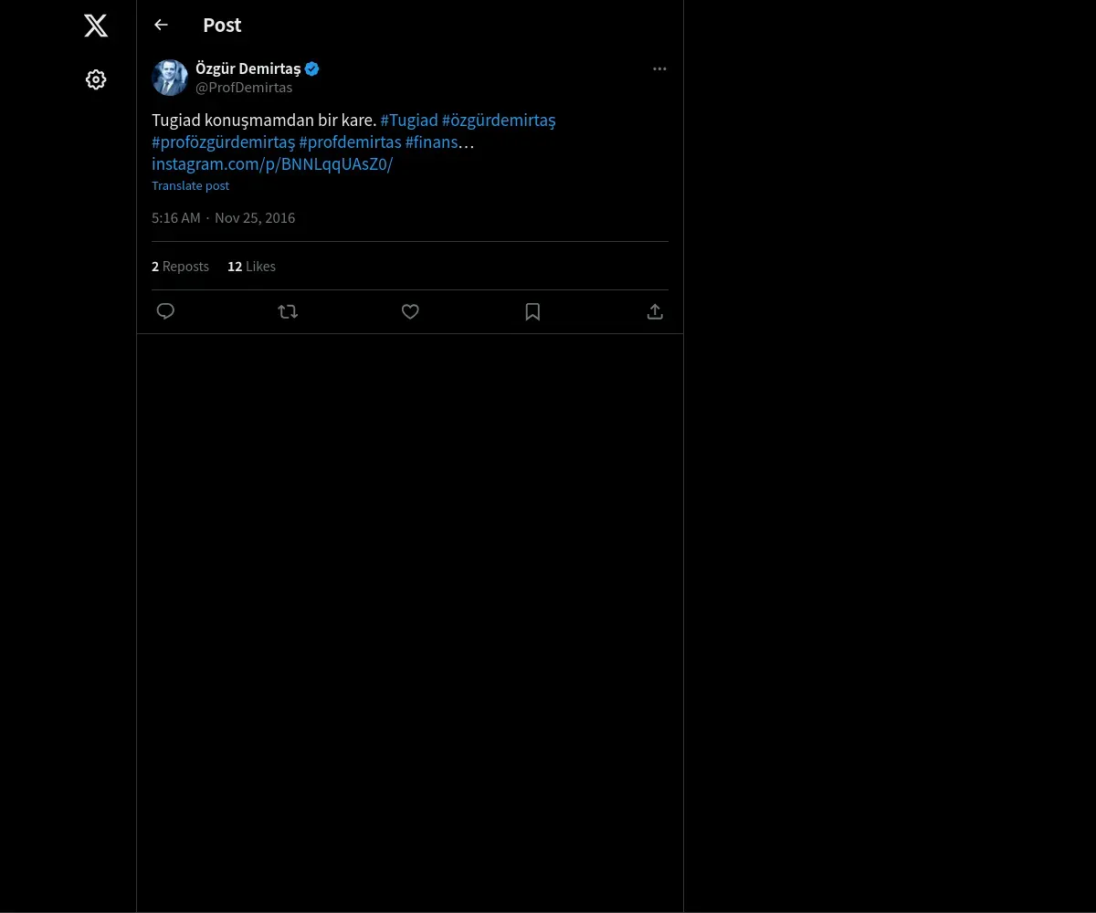The height and width of the screenshot is (913, 1096).
Task: Open the settings gear in sidebar
Action: click(96, 79)
